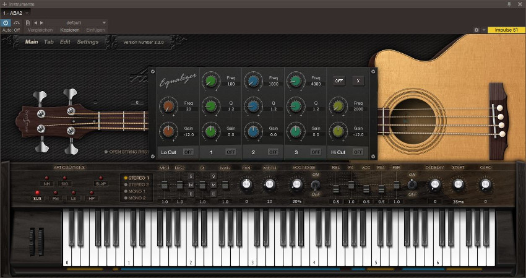
Task: Click the Lo Cut Freq knob
Action: pyautogui.click(x=168, y=106)
